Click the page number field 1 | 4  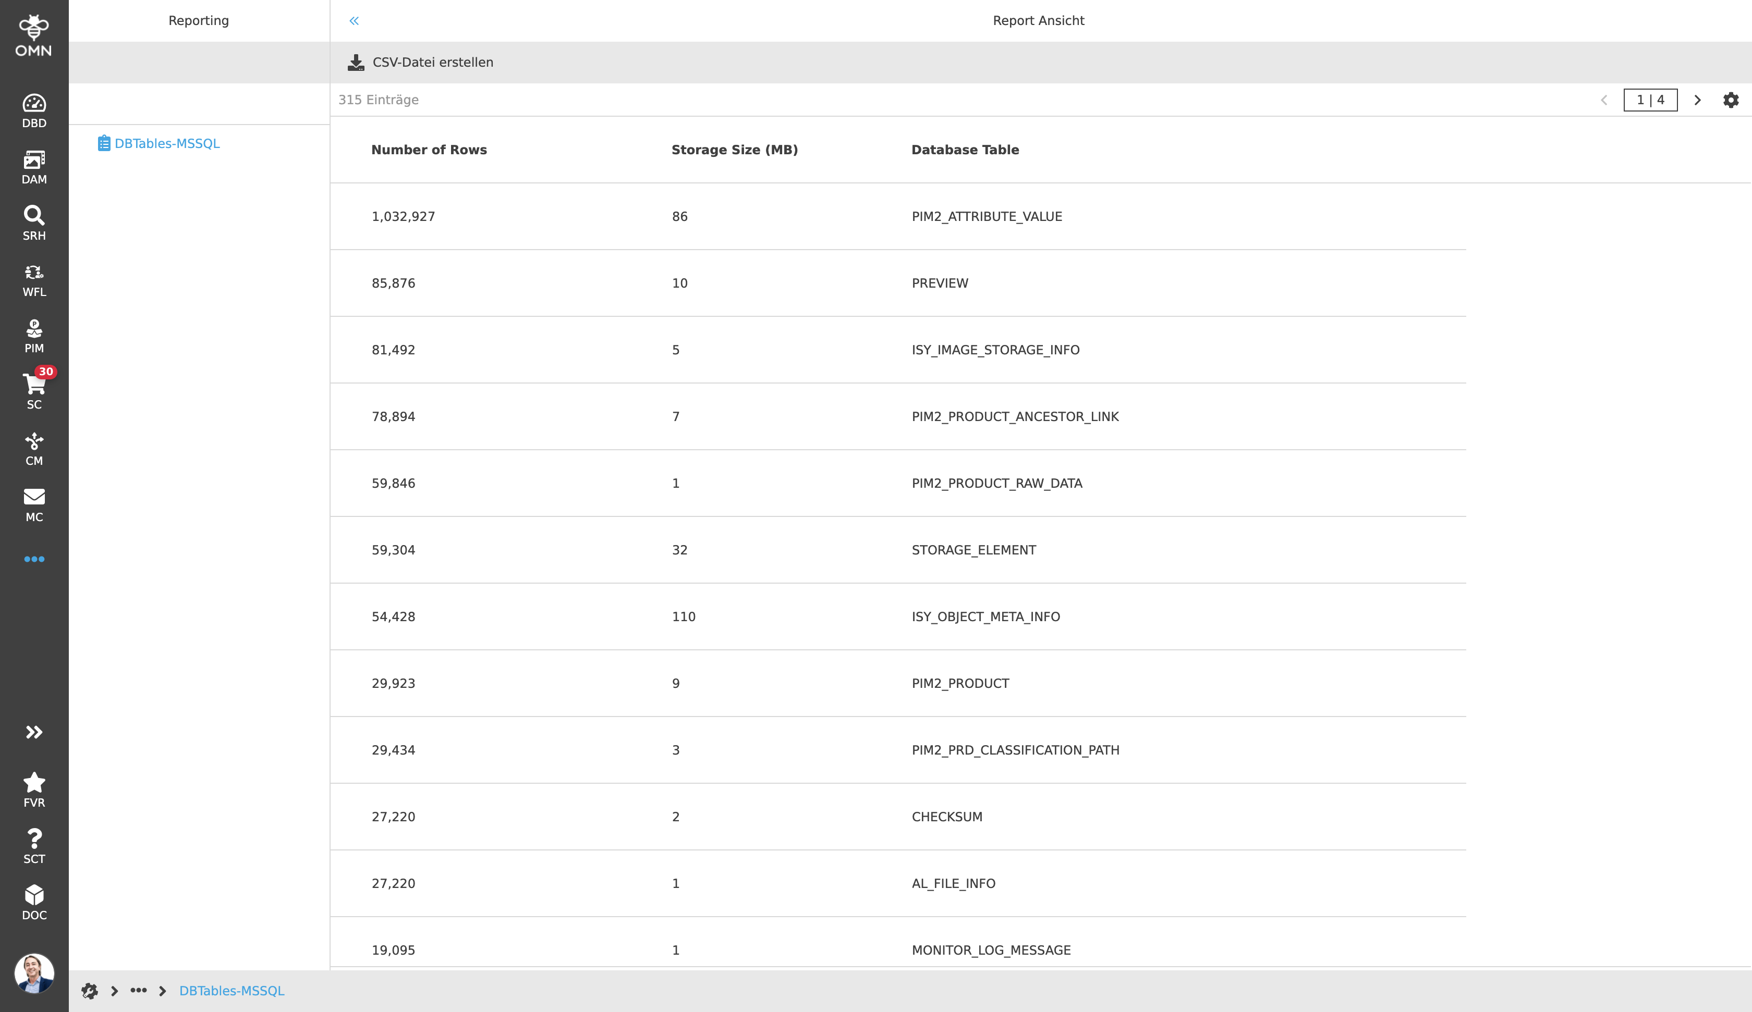pos(1650,100)
